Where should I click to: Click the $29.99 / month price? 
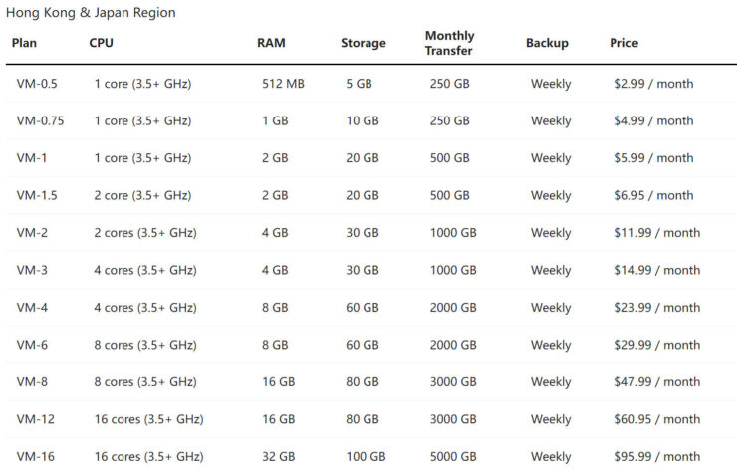[x=657, y=345]
